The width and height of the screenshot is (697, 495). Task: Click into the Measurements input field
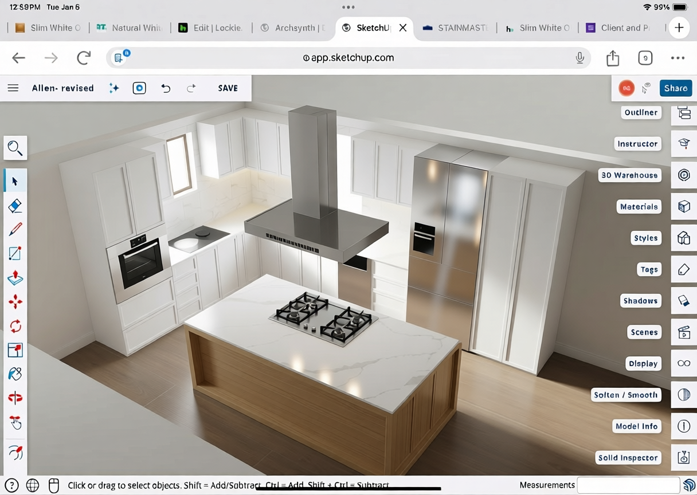point(628,485)
